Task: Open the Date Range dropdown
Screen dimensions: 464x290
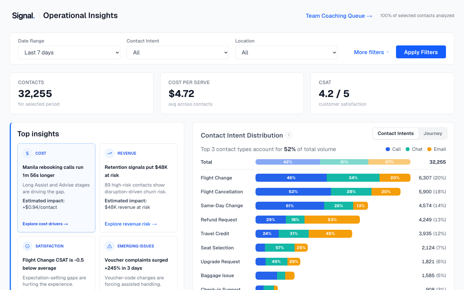Action: click(x=69, y=53)
